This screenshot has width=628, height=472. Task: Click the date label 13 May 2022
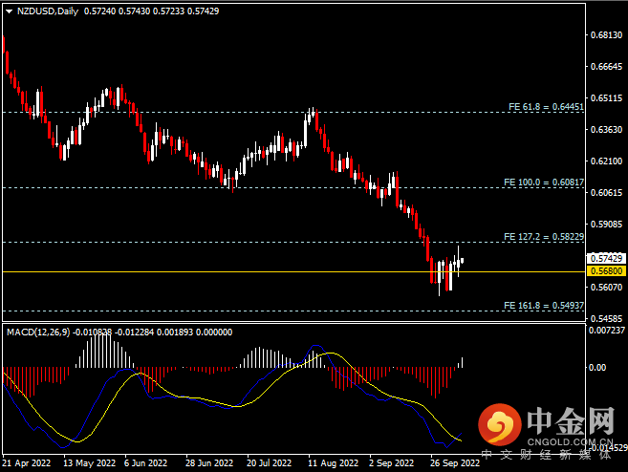(x=89, y=463)
